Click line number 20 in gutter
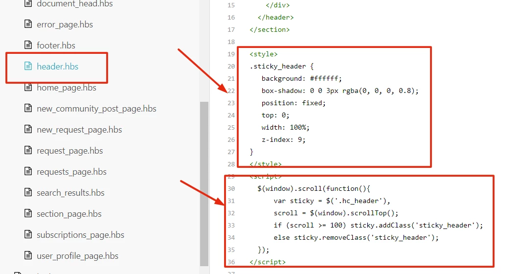Viewport: 520px width, 274px height. (x=231, y=67)
